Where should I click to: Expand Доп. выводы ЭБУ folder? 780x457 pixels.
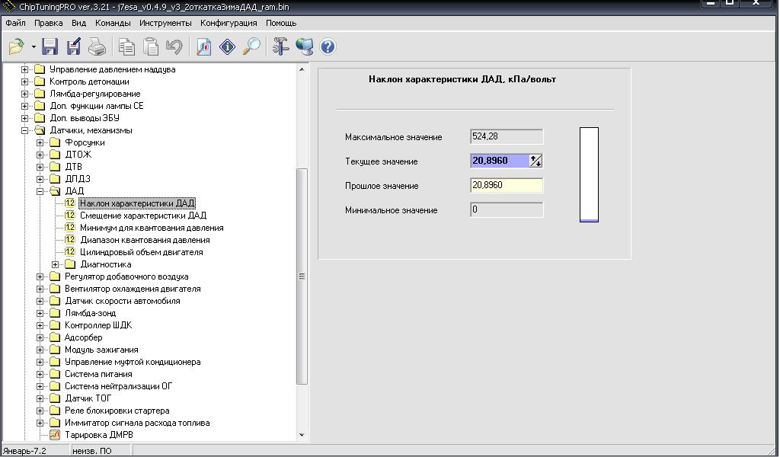point(24,118)
